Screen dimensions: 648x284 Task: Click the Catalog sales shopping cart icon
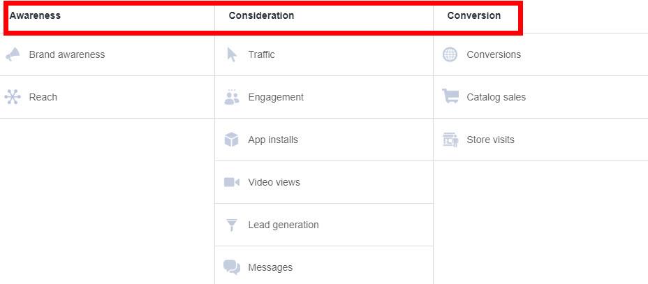click(x=450, y=97)
